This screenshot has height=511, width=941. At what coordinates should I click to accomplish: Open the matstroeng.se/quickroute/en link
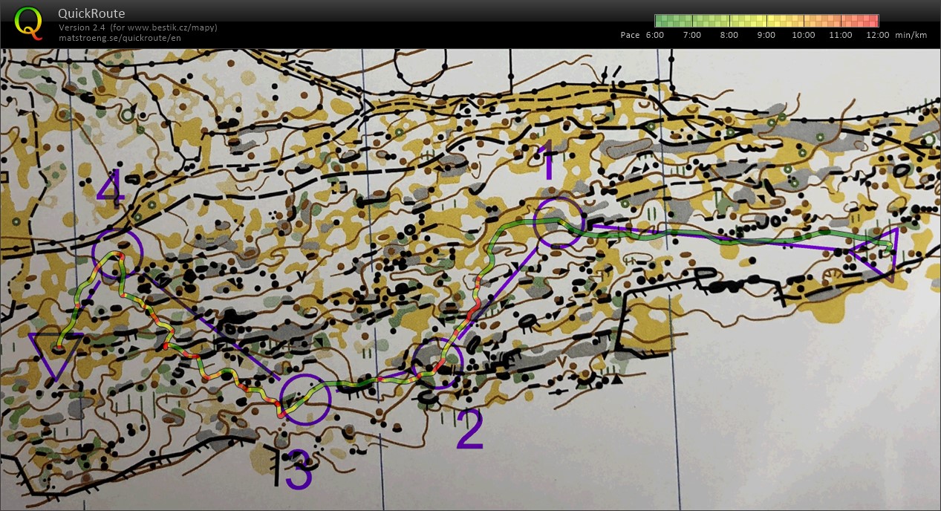(120, 37)
